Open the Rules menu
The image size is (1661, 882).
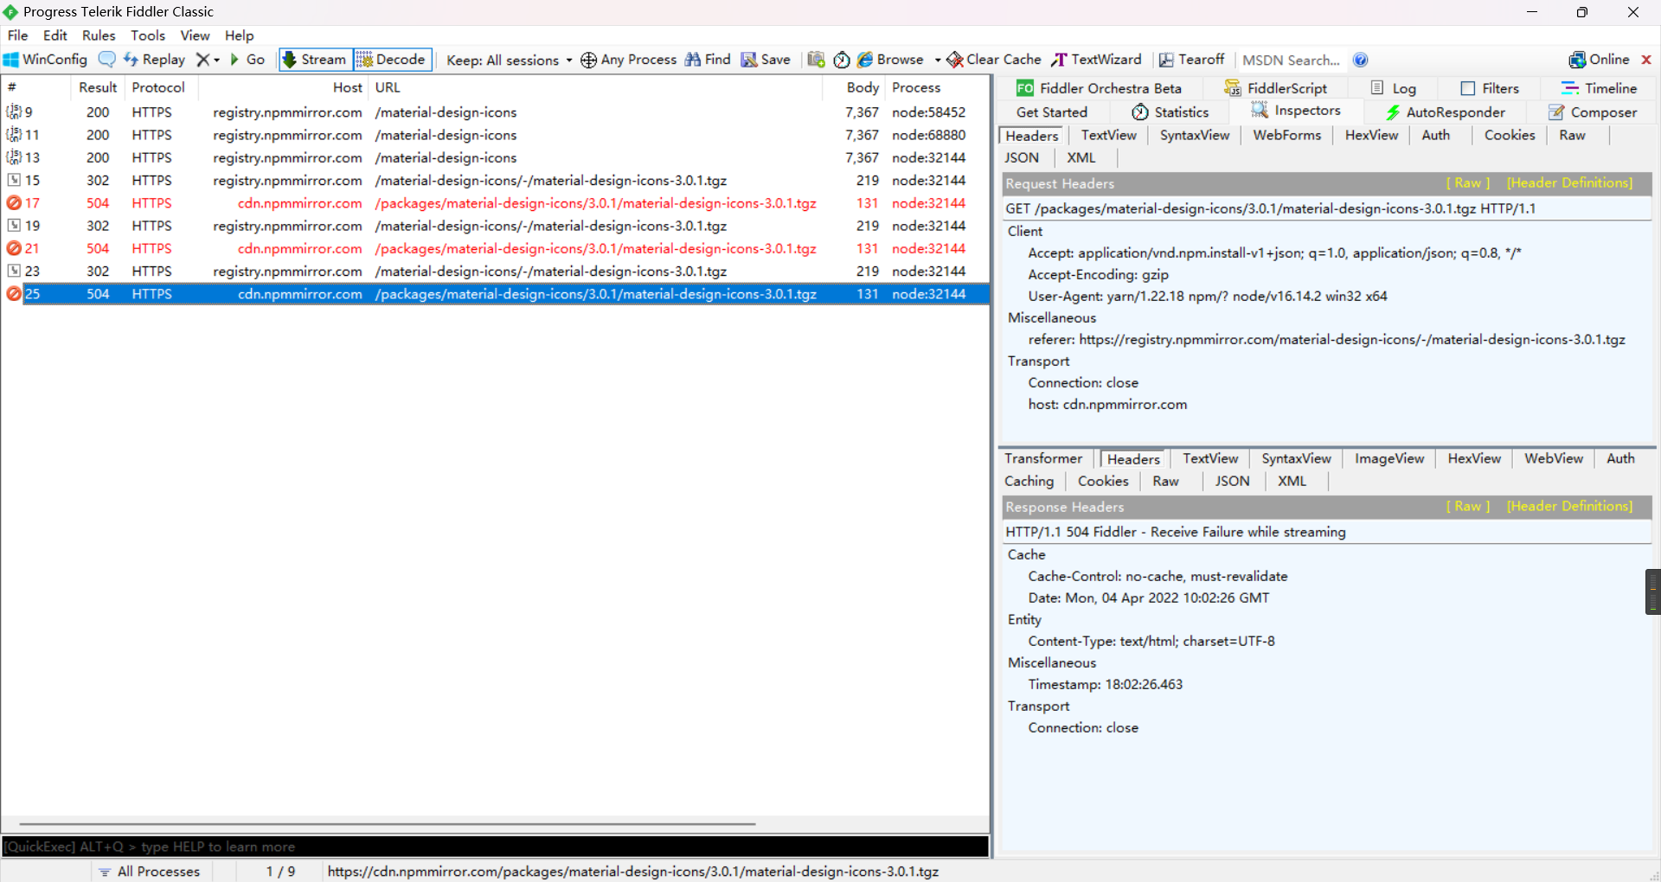(99, 35)
